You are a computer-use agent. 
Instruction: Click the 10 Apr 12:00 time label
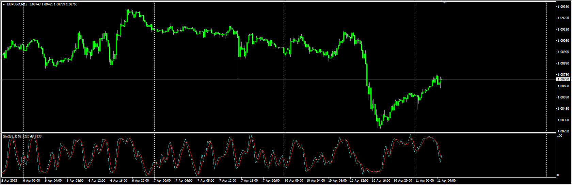click(359, 181)
